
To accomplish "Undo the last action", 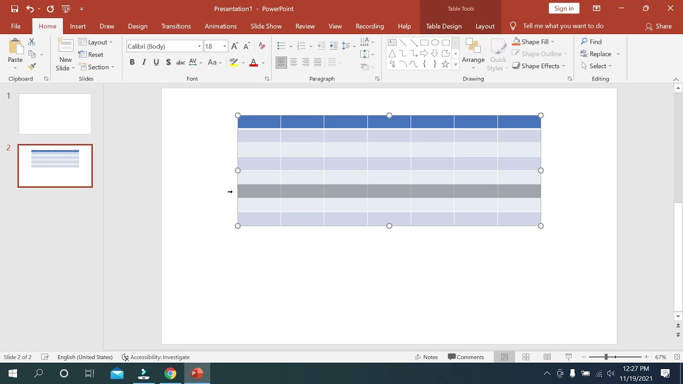I will (30, 9).
